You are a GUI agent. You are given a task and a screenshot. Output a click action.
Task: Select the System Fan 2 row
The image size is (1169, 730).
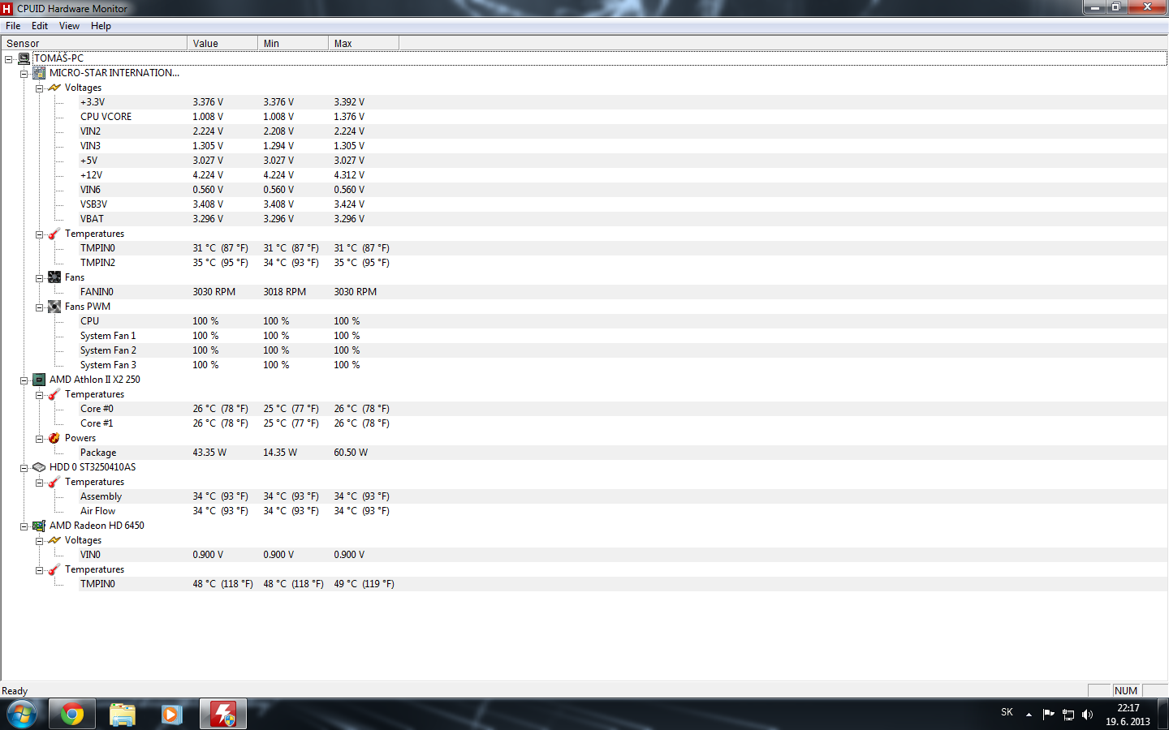623,350
